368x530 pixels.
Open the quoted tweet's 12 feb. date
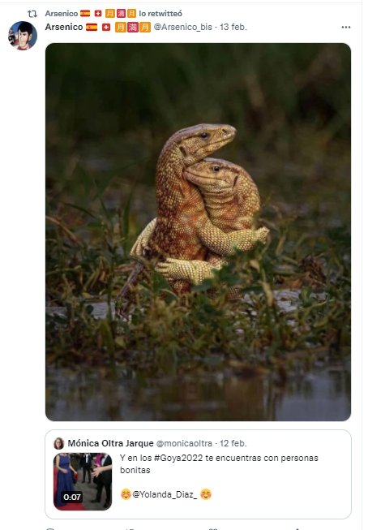click(233, 443)
